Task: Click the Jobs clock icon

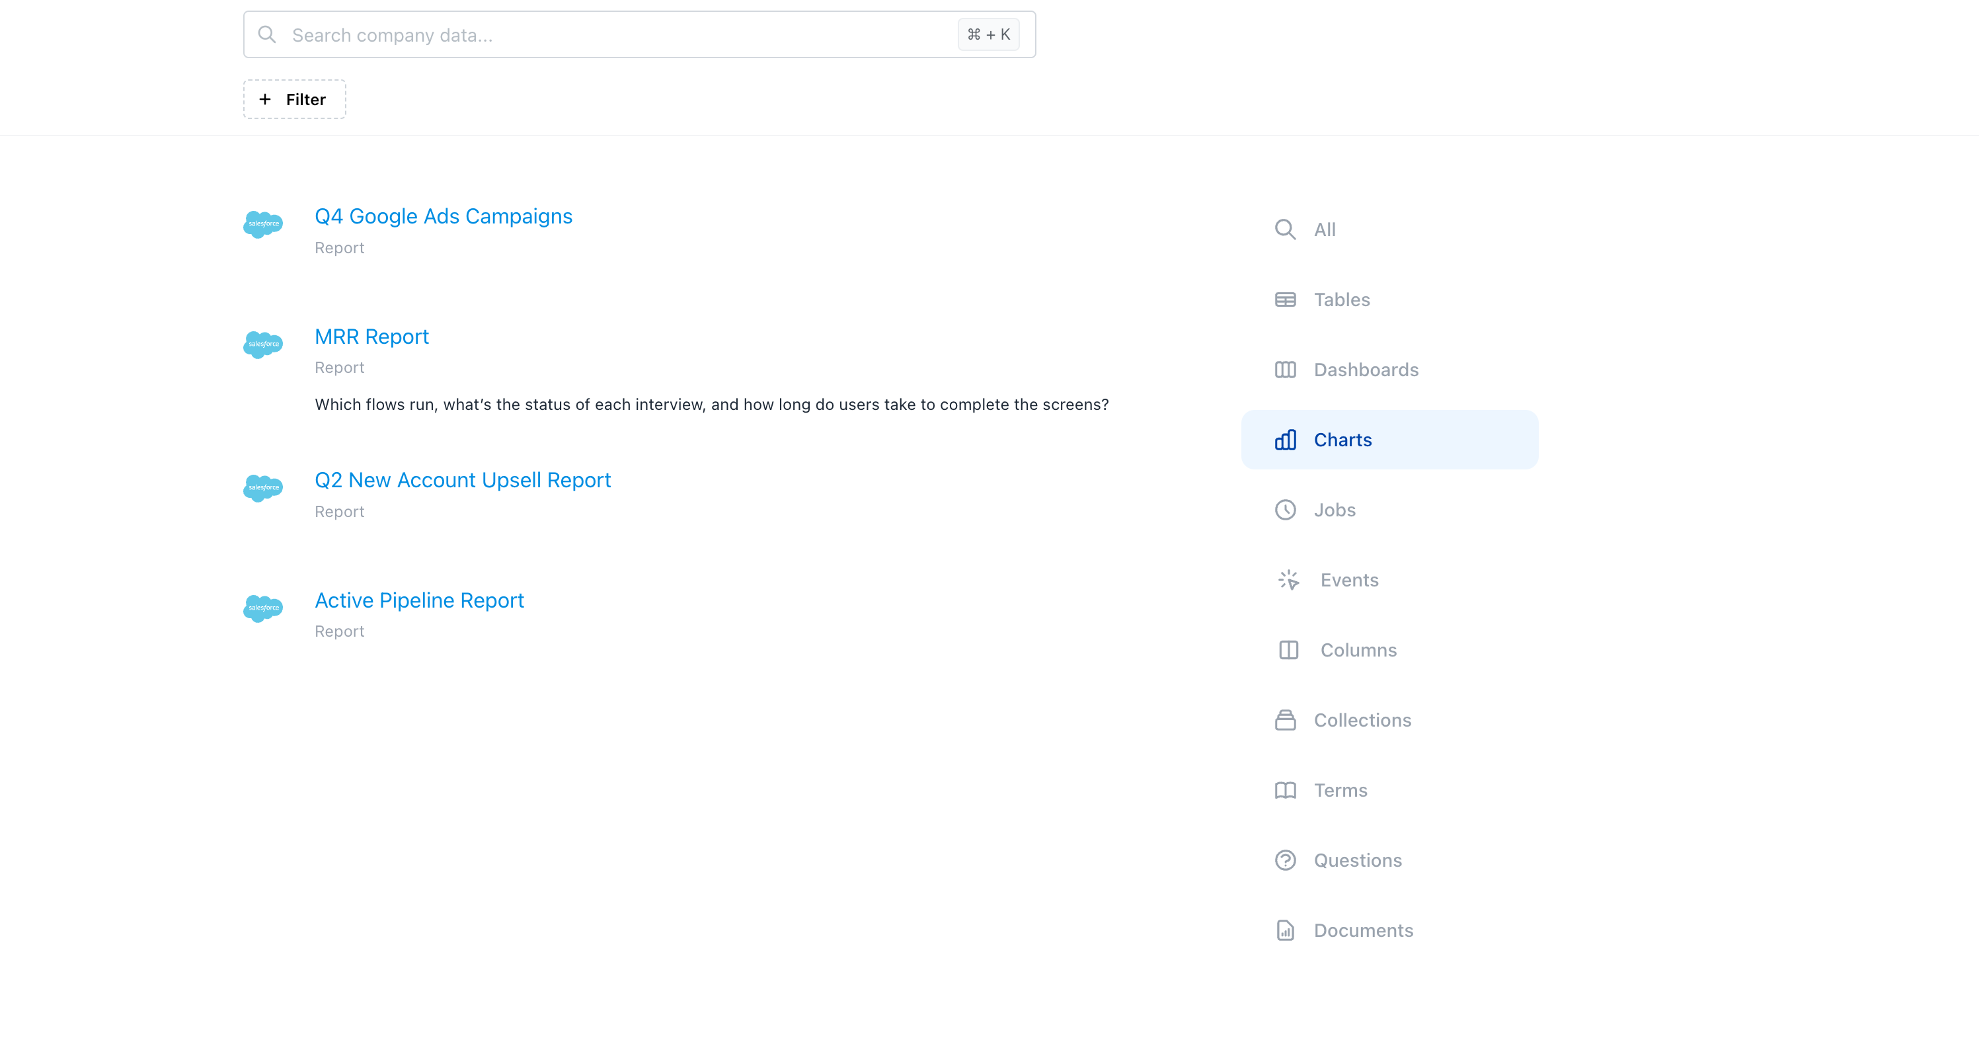Action: pyautogui.click(x=1284, y=510)
